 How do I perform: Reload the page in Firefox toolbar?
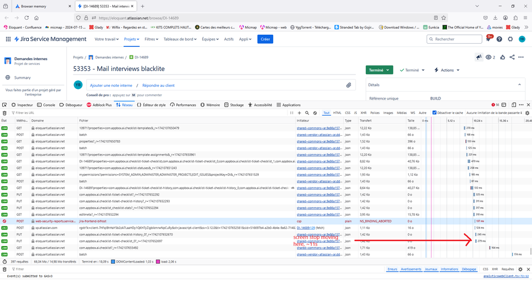[27, 18]
